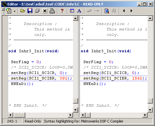Open Find in document icon
Image resolution: width=155 pixels, height=126 pixels.
[107, 11]
